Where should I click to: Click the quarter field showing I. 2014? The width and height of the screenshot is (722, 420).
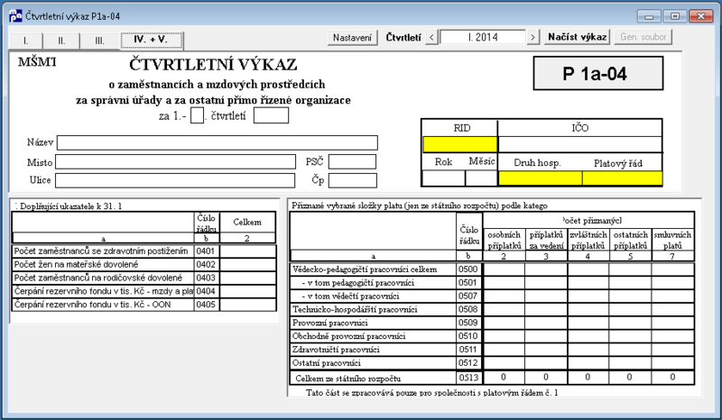[483, 37]
